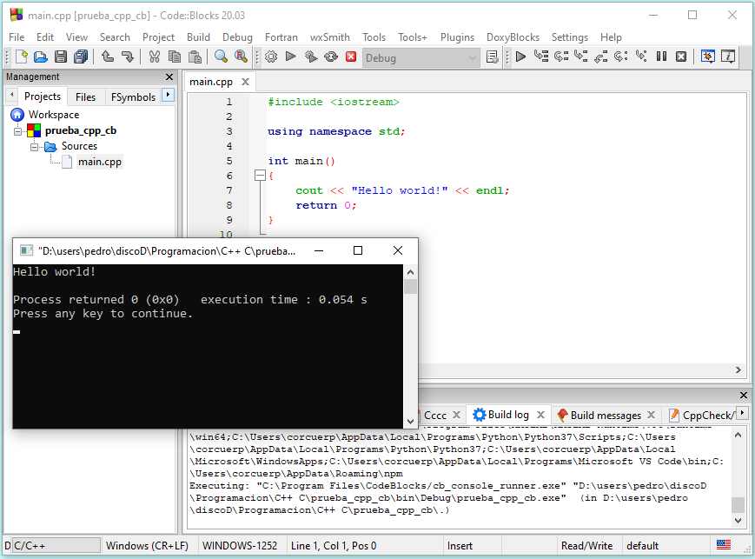Screen dimensions: 755x559
Task: Select the Build icon (gear) on toolbar
Action: (x=271, y=57)
